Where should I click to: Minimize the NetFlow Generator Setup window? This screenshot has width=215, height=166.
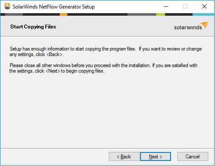coord(166,6)
